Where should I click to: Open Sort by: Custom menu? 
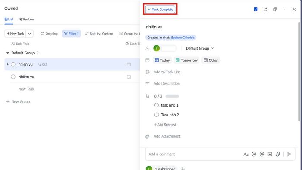[99, 34]
